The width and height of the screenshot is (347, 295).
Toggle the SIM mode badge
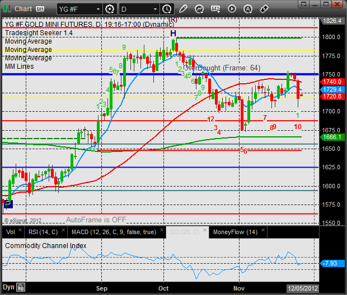(40, 9)
